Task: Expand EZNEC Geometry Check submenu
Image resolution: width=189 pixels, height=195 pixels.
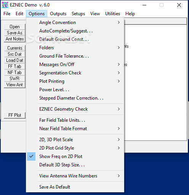Action: (75, 109)
